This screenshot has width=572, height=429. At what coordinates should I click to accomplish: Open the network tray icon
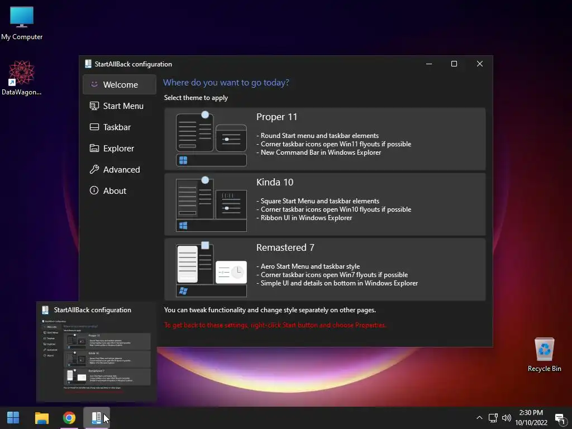click(x=493, y=418)
